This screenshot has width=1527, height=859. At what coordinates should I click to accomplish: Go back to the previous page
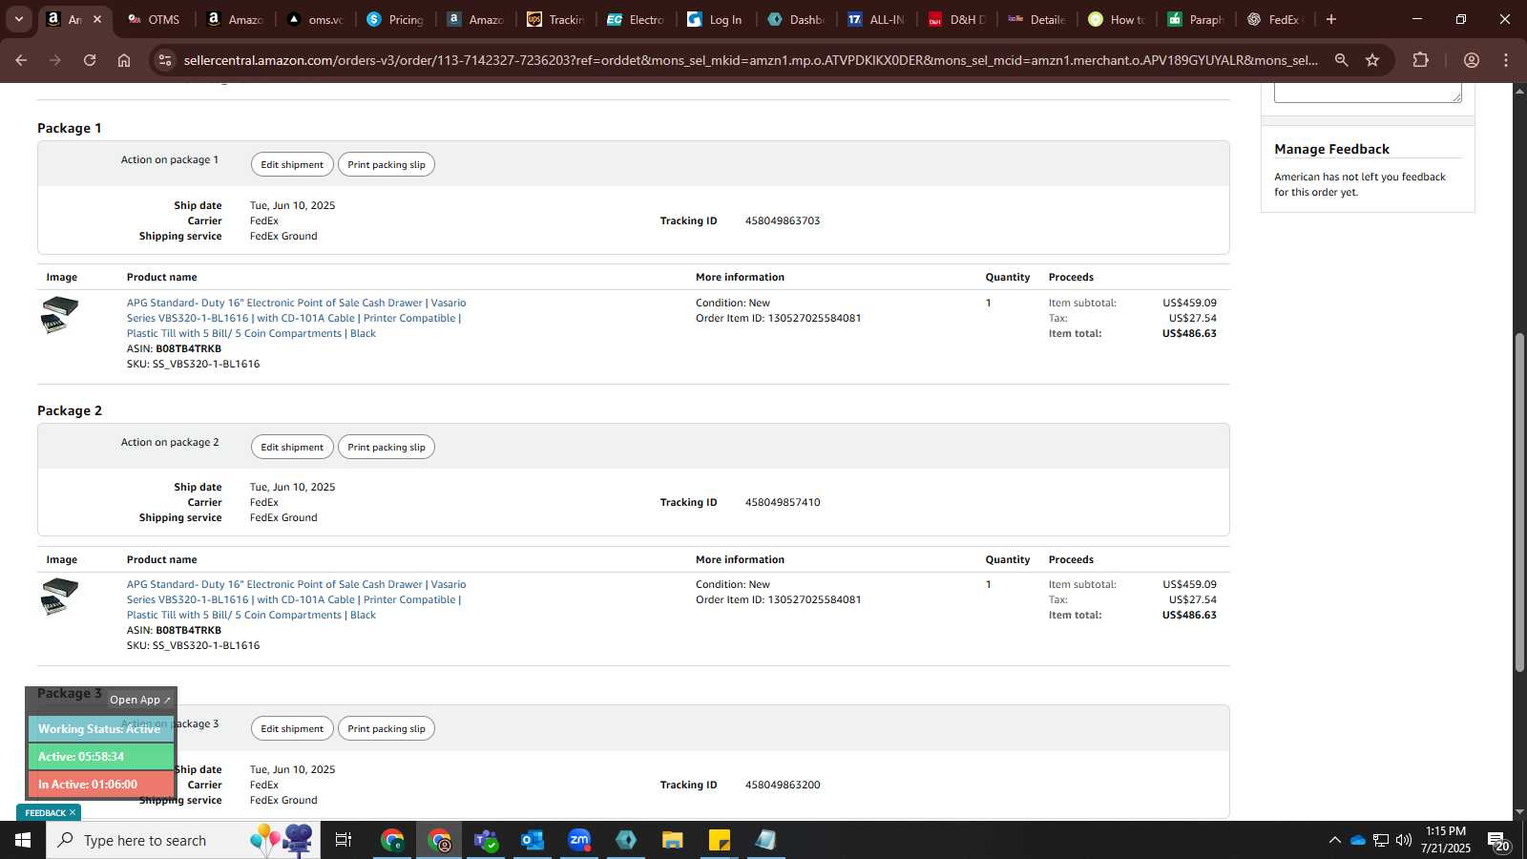point(21,60)
